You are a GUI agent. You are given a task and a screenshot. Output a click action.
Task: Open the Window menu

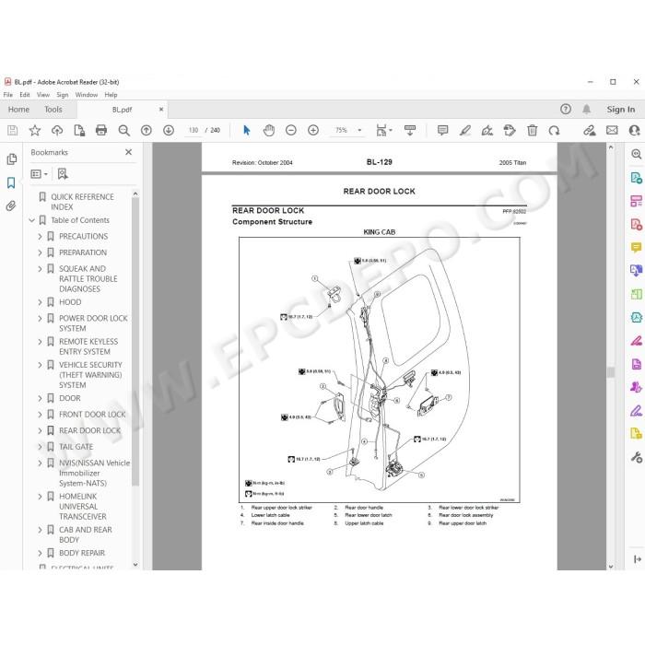[x=87, y=95]
